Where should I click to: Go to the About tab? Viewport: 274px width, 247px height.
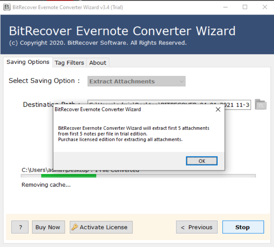tap(98, 63)
